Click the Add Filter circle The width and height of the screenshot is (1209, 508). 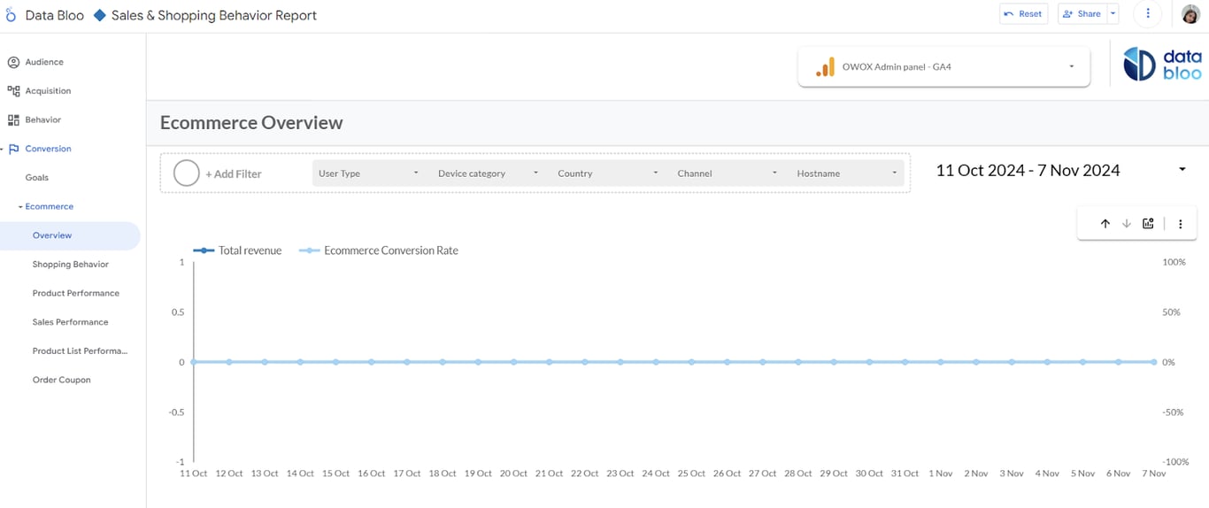pos(187,173)
